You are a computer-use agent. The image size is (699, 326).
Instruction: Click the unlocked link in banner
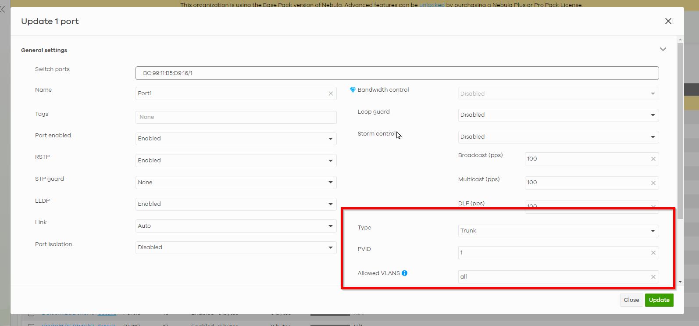[432, 5]
